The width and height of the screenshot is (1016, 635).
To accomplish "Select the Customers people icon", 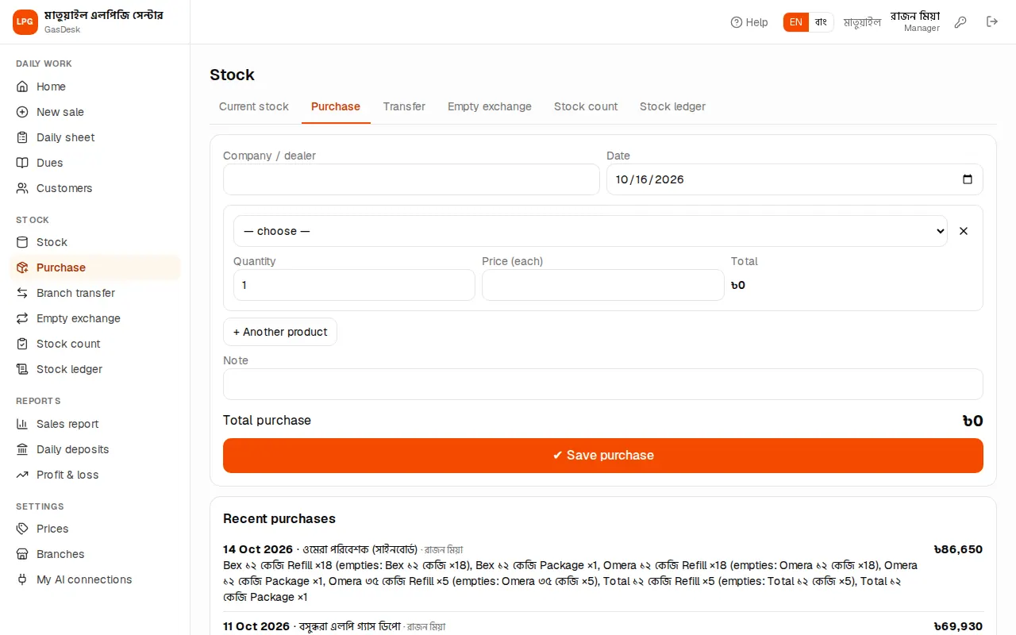I will pos(22,188).
